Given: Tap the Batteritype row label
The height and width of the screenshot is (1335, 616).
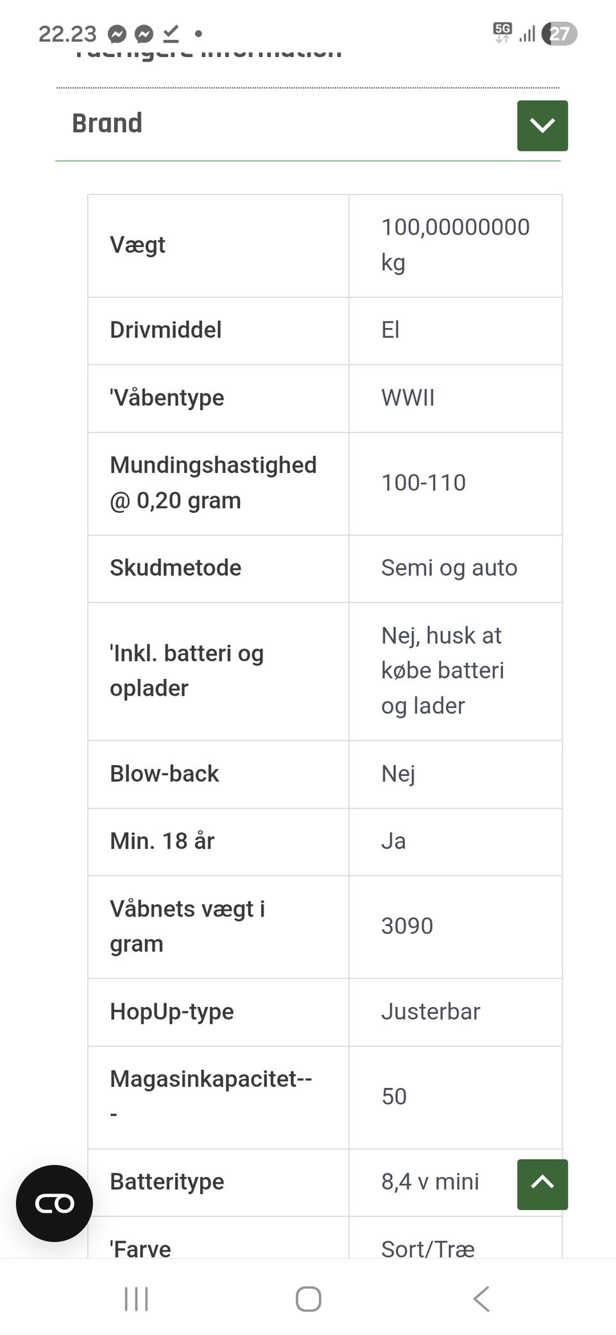Looking at the screenshot, I should pyautogui.click(x=167, y=1182).
